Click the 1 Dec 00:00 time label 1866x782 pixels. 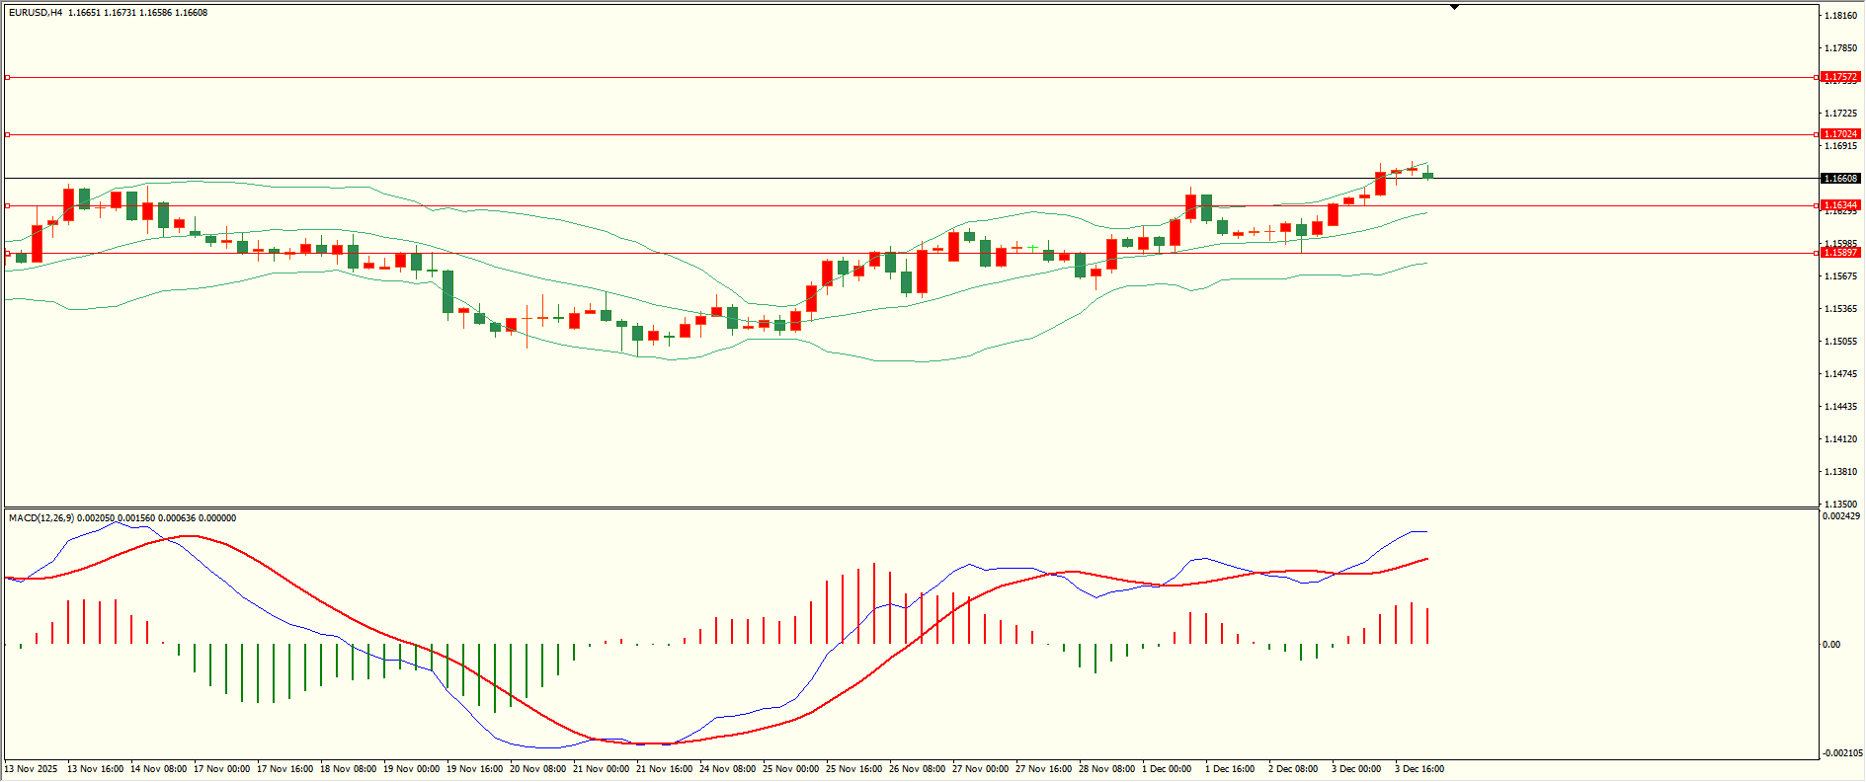coord(1167,769)
